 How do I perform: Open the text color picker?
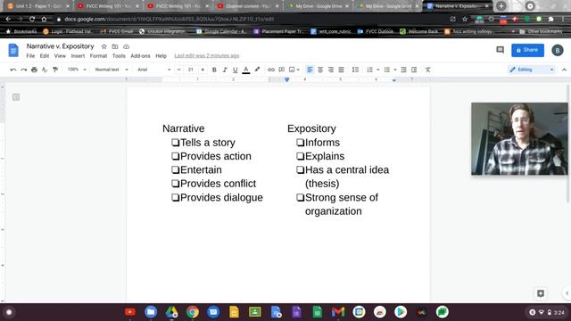point(246,70)
